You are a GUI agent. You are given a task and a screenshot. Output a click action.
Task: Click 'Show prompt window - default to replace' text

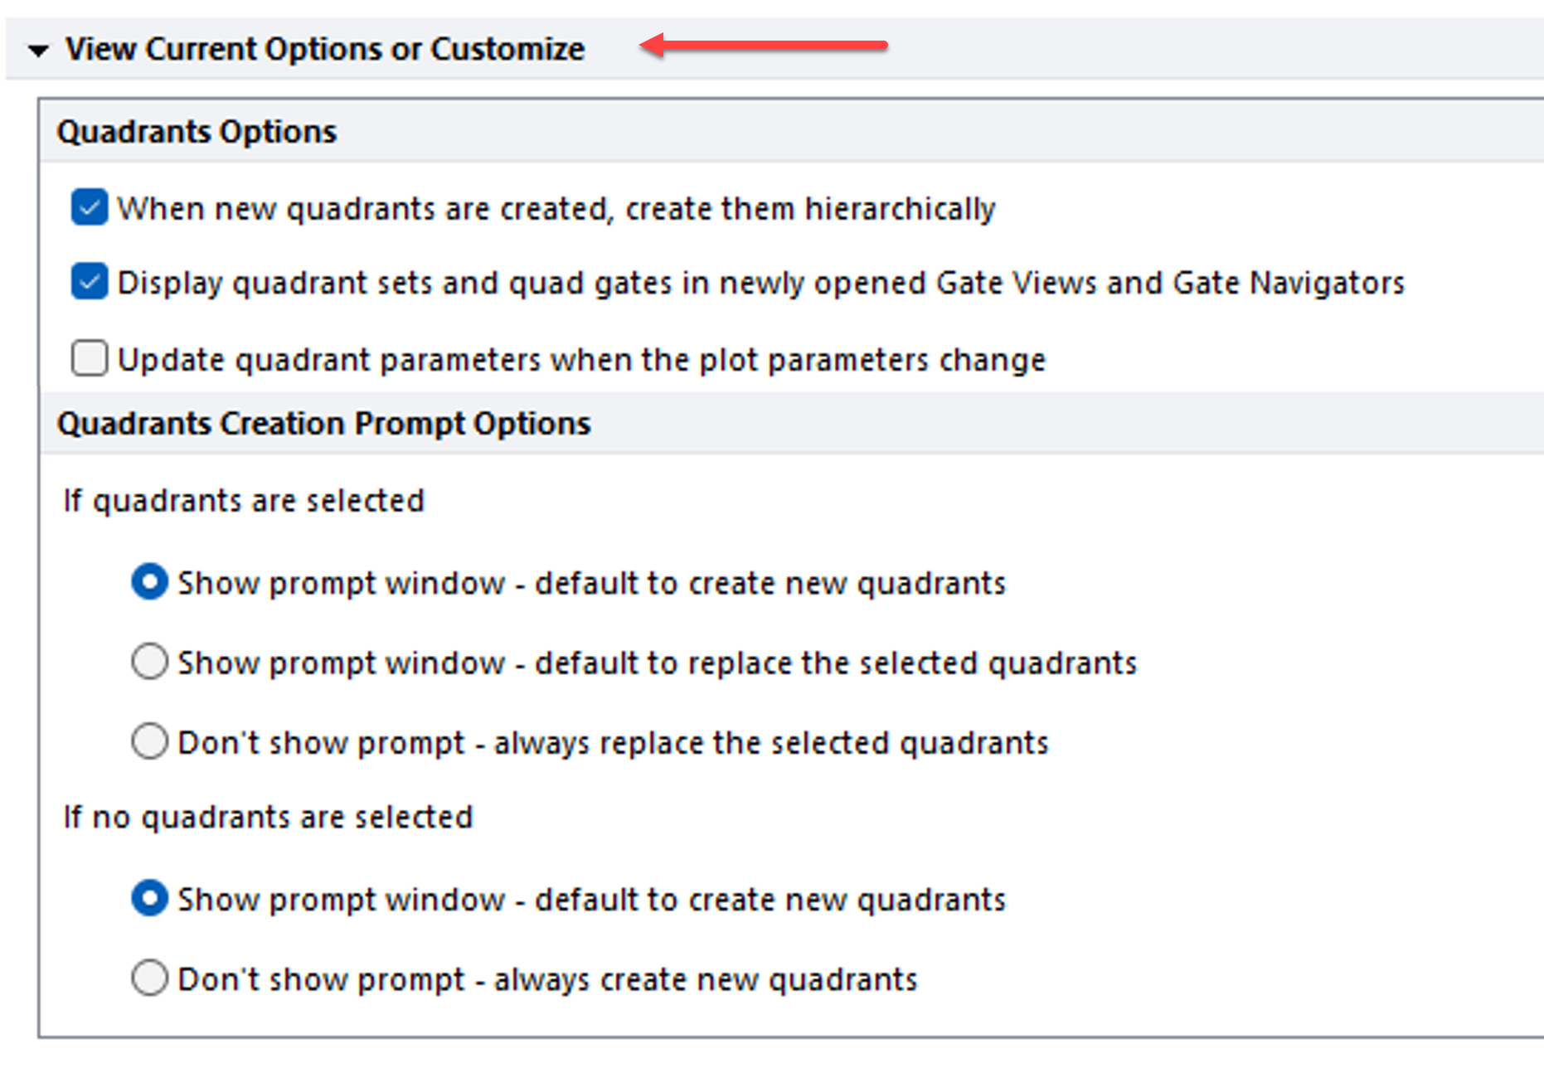tap(657, 663)
